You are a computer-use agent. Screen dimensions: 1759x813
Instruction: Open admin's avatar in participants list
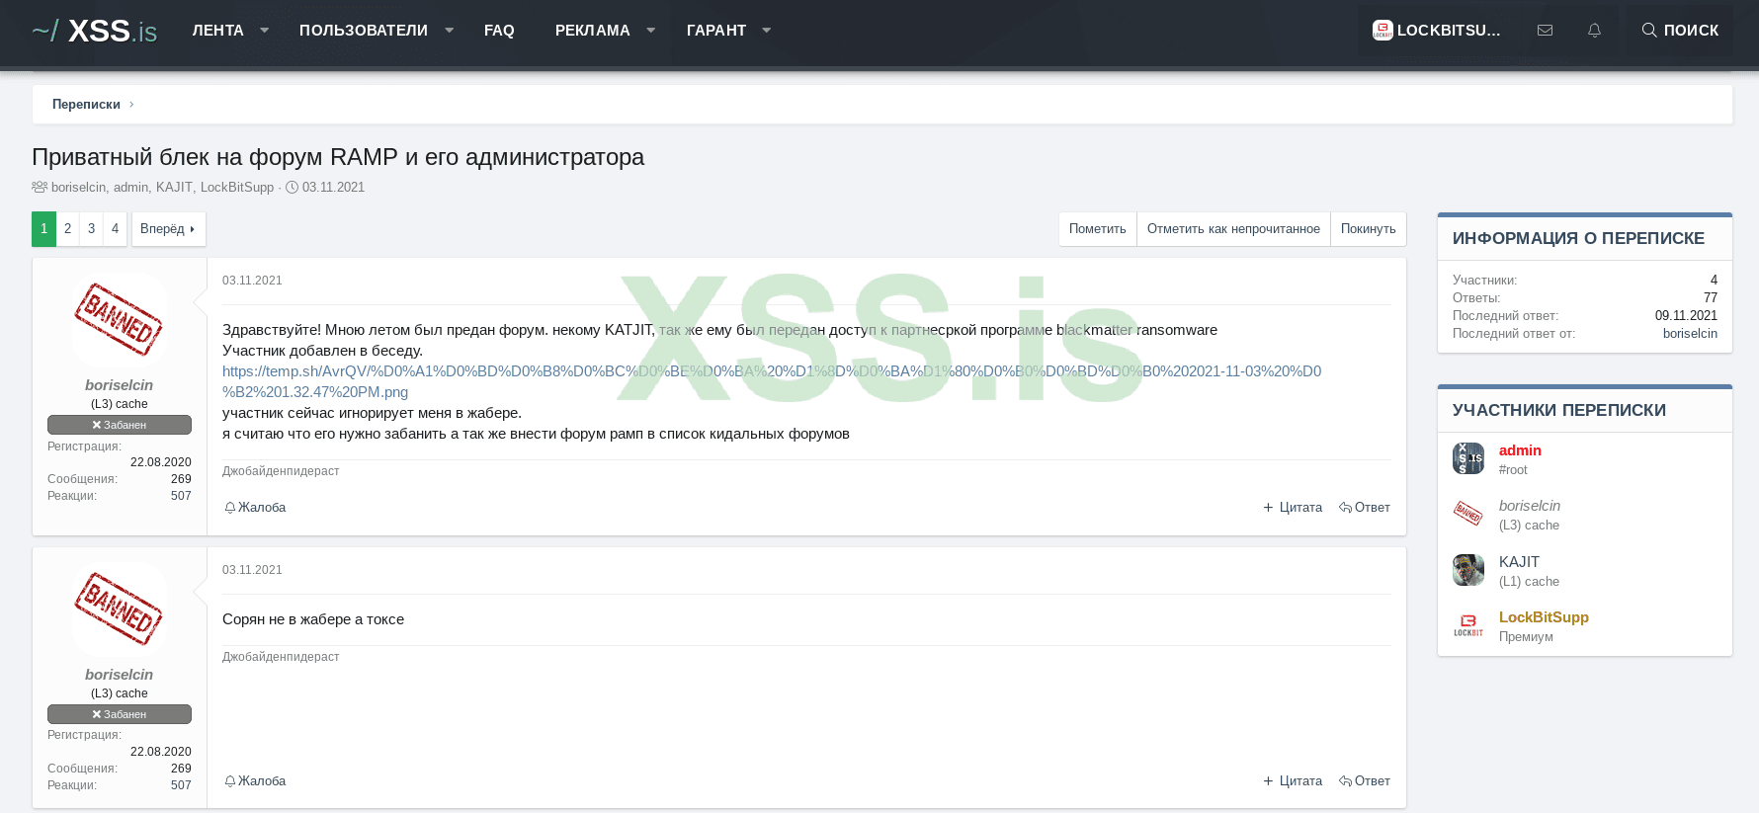click(x=1468, y=458)
